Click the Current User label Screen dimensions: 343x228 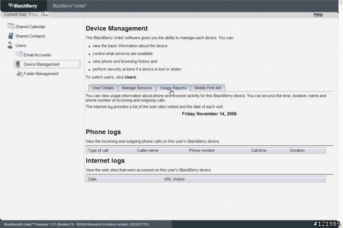coord(16,14)
